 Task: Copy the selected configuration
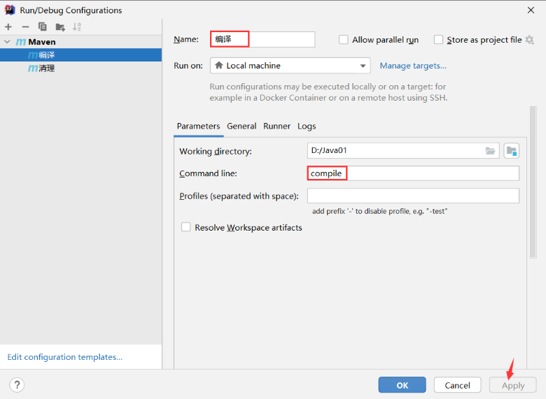43,27
